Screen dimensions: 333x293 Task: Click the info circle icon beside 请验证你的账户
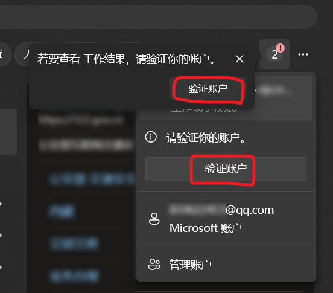(151, 137)
